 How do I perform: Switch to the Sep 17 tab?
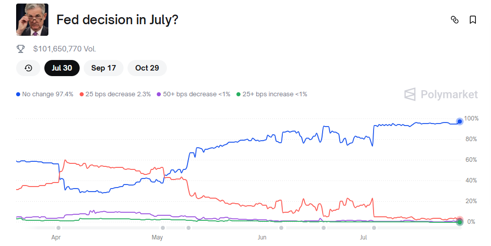click(x=104, y=68)
